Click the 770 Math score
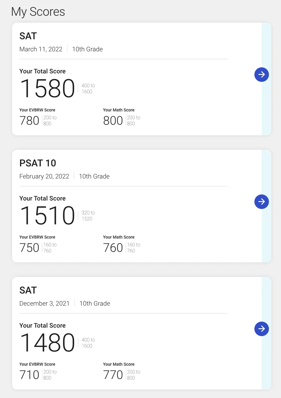 coord(113,375)
